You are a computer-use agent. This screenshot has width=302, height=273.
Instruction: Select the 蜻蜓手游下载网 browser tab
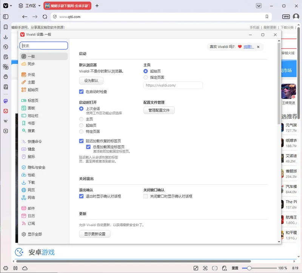point(68,6)
